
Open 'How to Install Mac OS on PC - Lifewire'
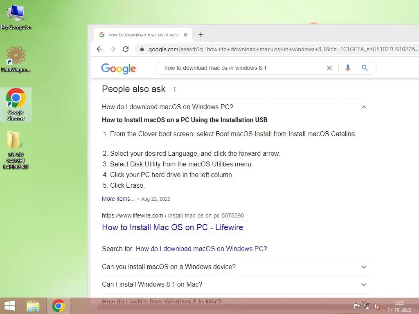172,227
